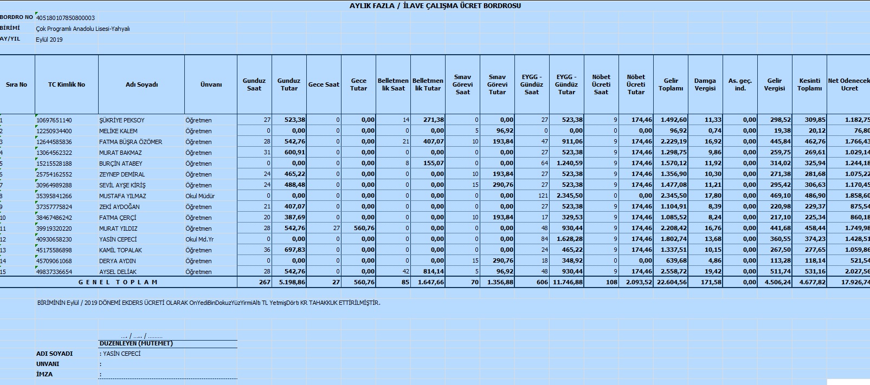Select the 'Damga Vergisi' column header
Viewport: 870px width, 385px height.
(705, 84)
